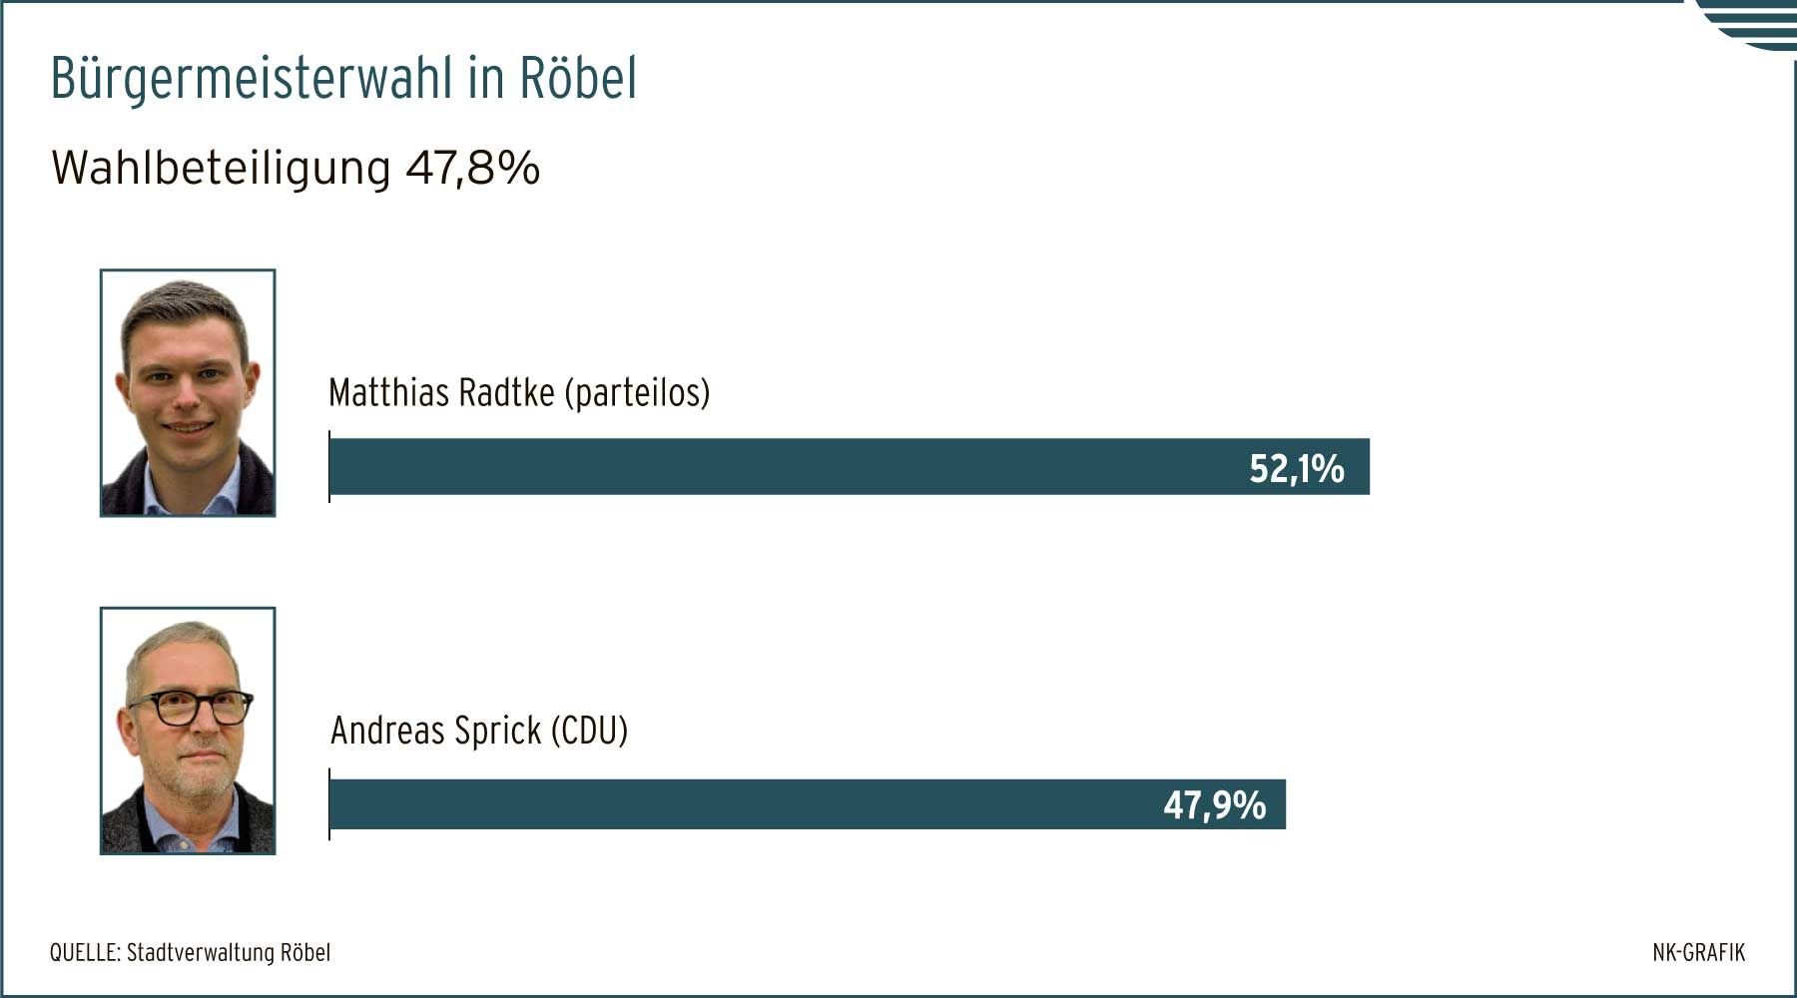Click the Bürgermeisterwahl in Röbel title
The height and width of the screenshot is (998, 1797).
pos(343,78)
